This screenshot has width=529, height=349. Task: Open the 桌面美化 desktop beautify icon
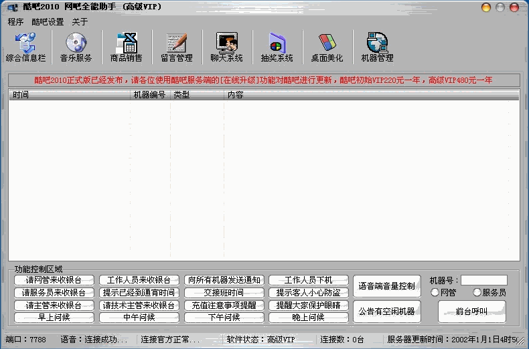tap(327, 47)
